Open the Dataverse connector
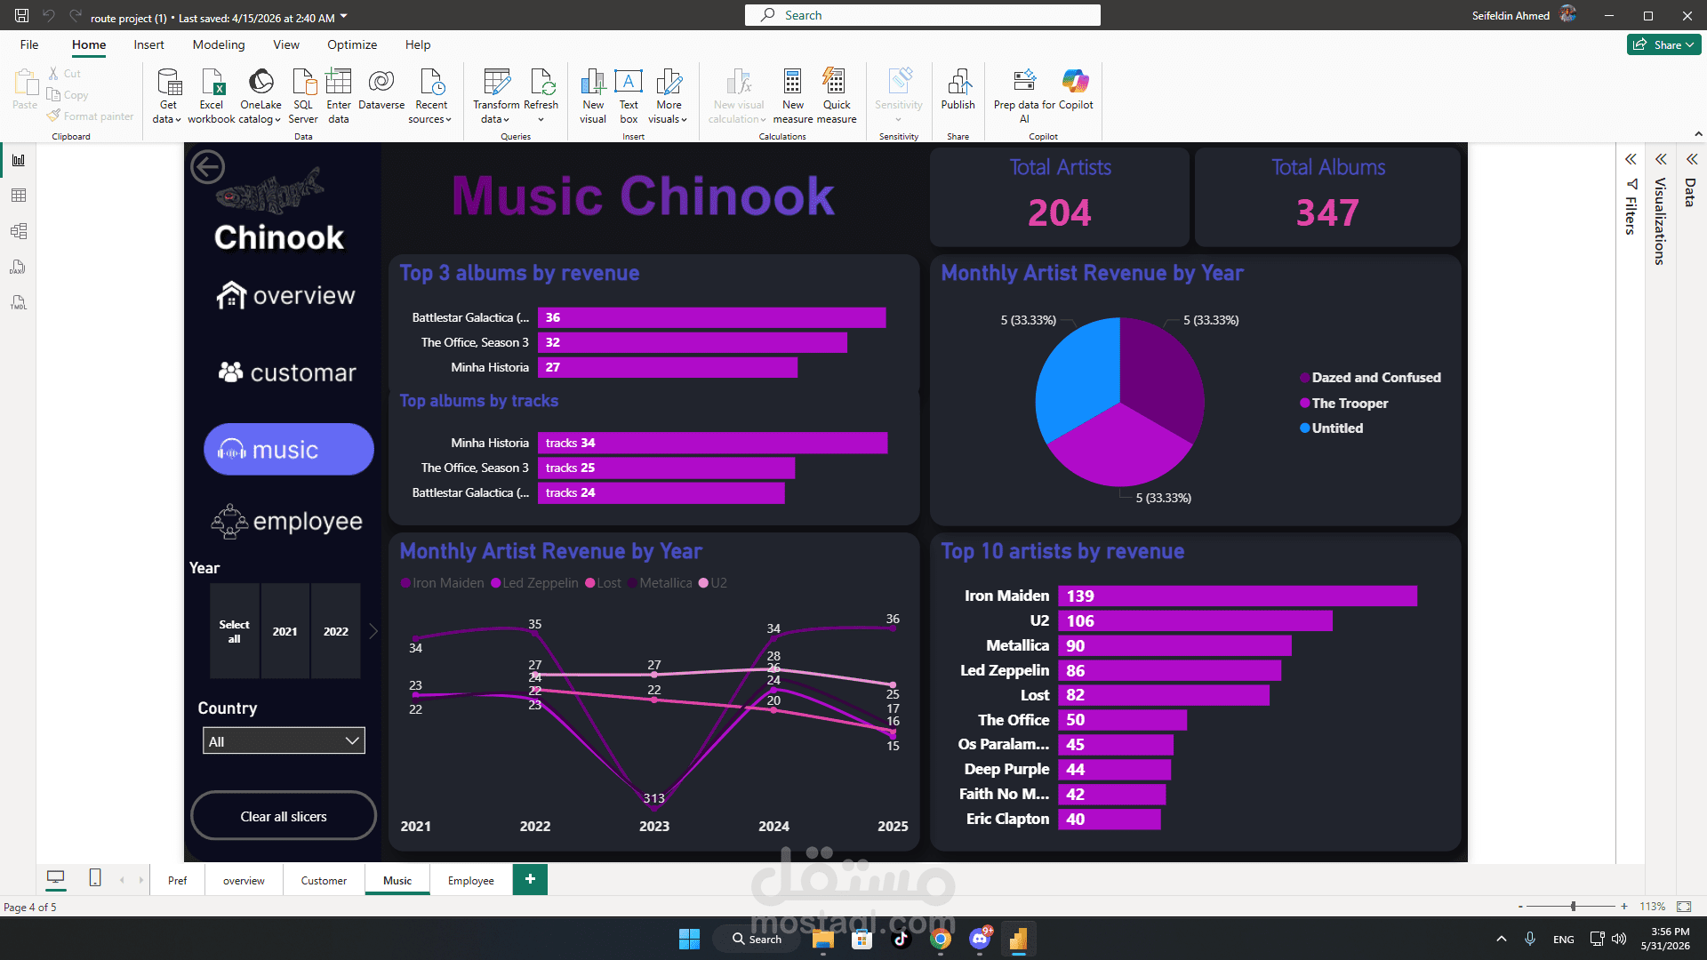Screen dimensions: 1707x960 coord(381,90)
